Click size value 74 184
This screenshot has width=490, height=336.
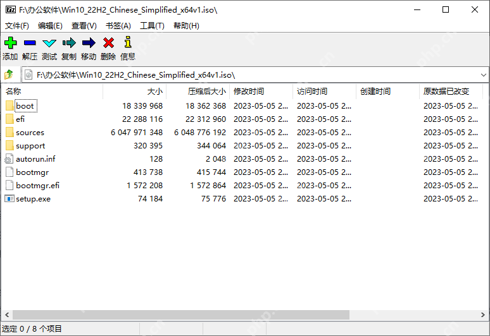point(150,198)
